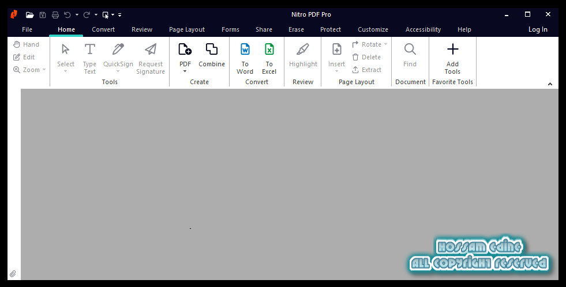Select the Edit tool
Screen dimensions: 566x287
click(24, 57)
